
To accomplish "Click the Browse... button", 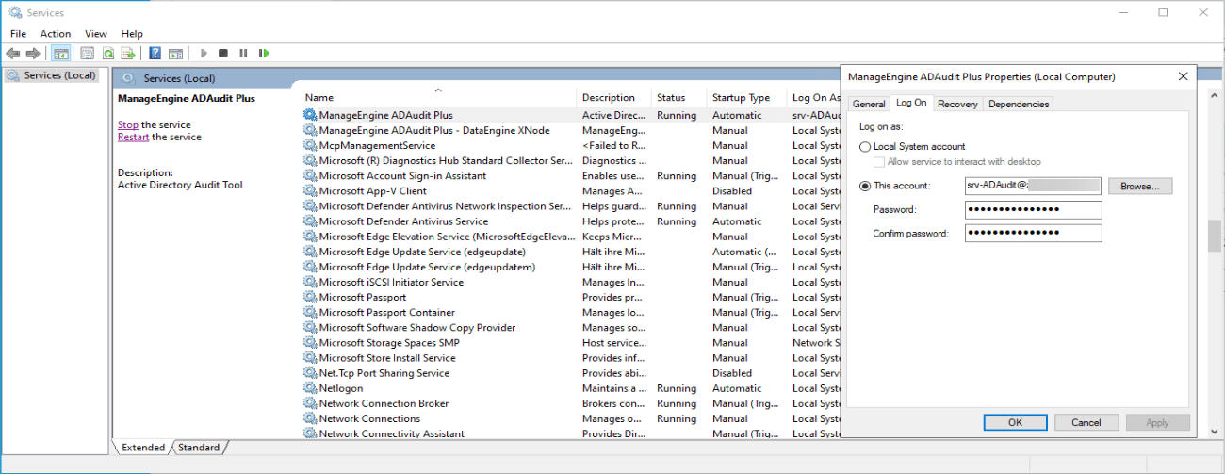I will click(x=1139, y=187).
